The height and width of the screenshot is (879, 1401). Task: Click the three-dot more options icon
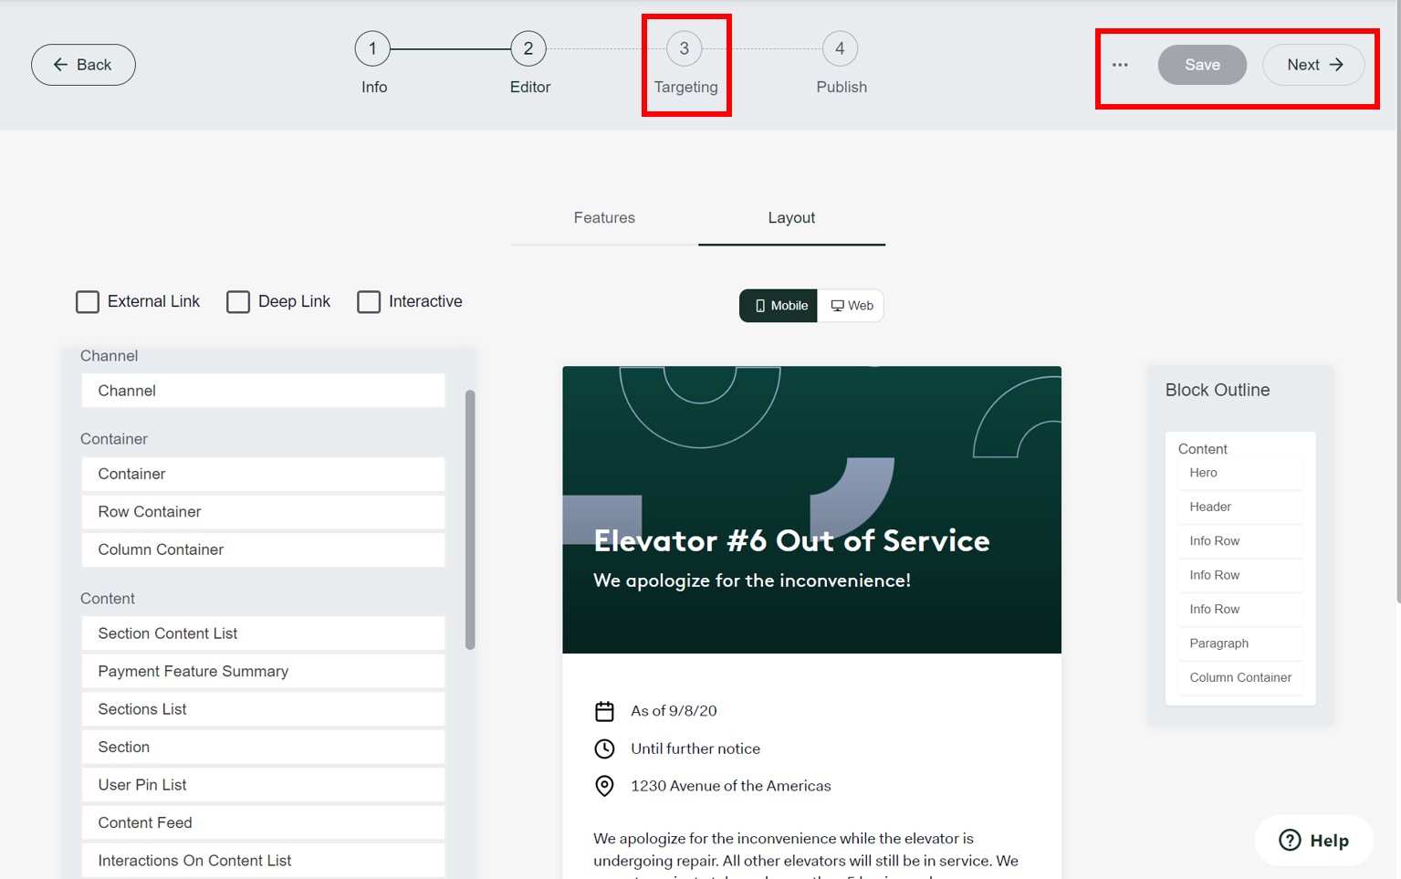click(x=1120, y=65)
